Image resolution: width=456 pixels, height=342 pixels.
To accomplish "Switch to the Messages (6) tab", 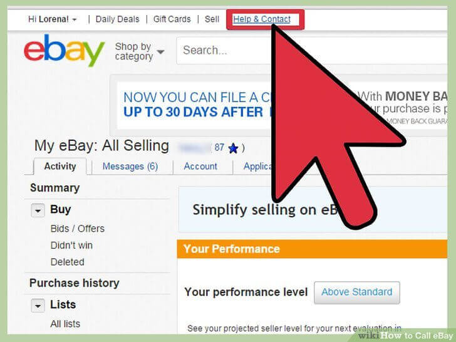I will tap(130, 167).
